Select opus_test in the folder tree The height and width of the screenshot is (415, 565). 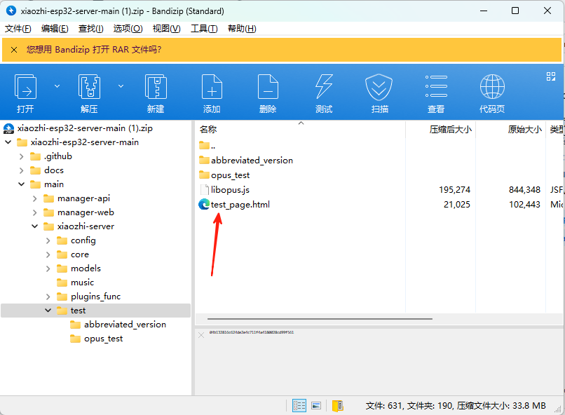tap(104, 339)
